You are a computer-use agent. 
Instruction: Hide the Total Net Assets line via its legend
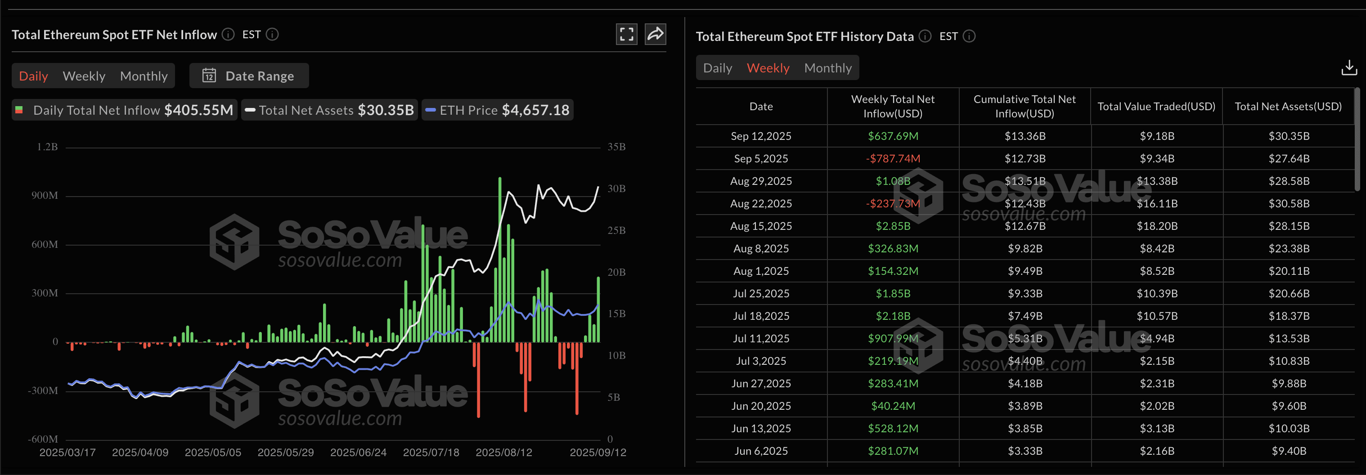pos(329,110)
